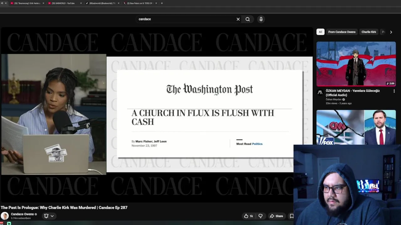
Task: Share the Candace Ep 287 video
Action: tap(276, 216)
